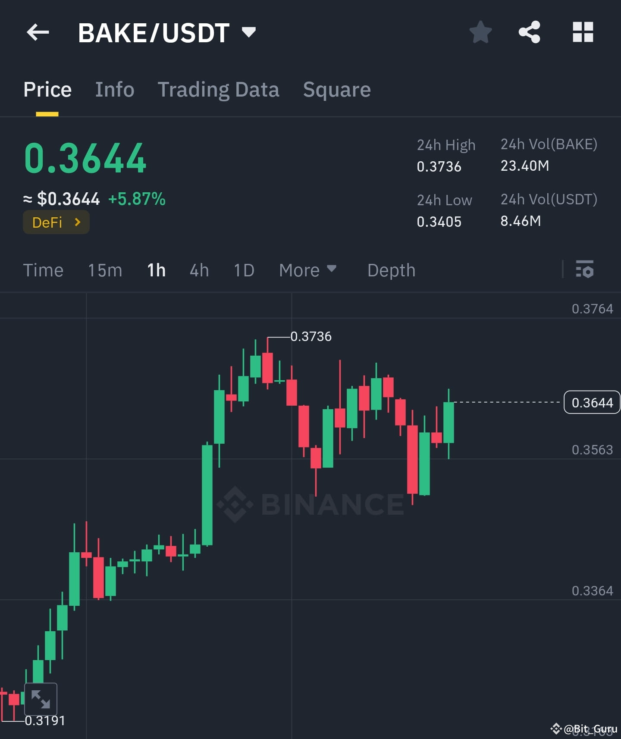
Task: Select the Depth chart view
Action: [x=391, y=270]
